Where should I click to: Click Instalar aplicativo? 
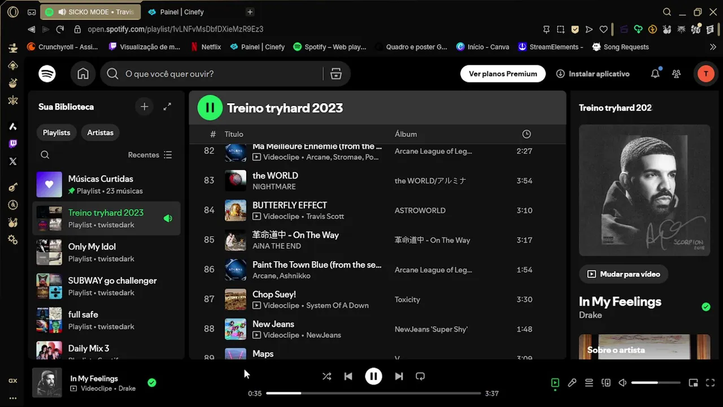click(593, 74)
